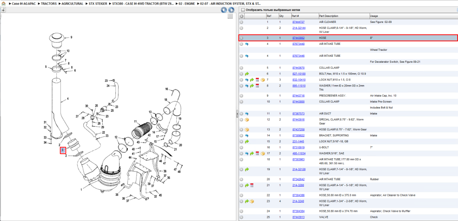The width and height of the screenshot is (458, 221).
Task: Select 'For Decelerator Switch, See Figure 09-21' text
Action: (395, 62)
